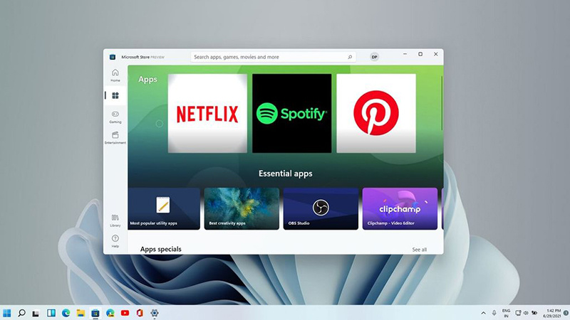The height and width of the screenshot is (320, 570).
Task: Click the Microsoft Store logo in the title bar
Action: coord(113,57)
